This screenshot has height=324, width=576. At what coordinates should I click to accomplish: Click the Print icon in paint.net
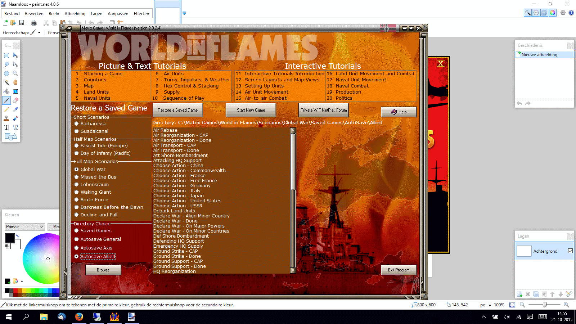click(x=34, y=23)
